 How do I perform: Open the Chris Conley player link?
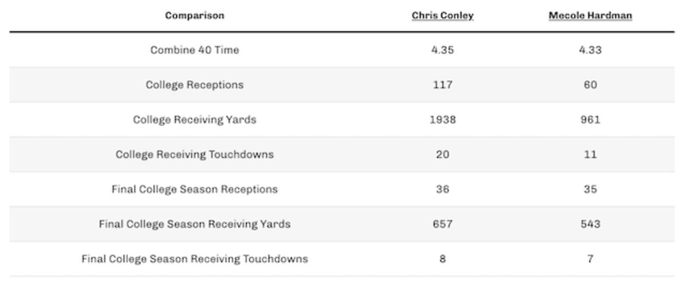442,15
